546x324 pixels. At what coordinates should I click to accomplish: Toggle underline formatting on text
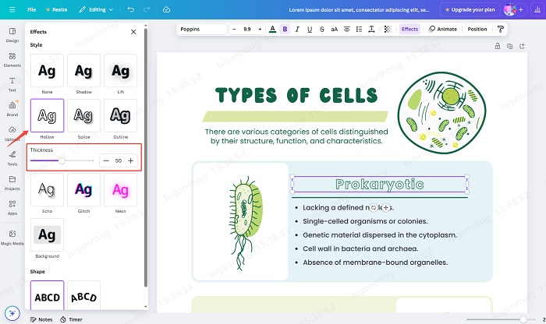[x=310, y=29]
